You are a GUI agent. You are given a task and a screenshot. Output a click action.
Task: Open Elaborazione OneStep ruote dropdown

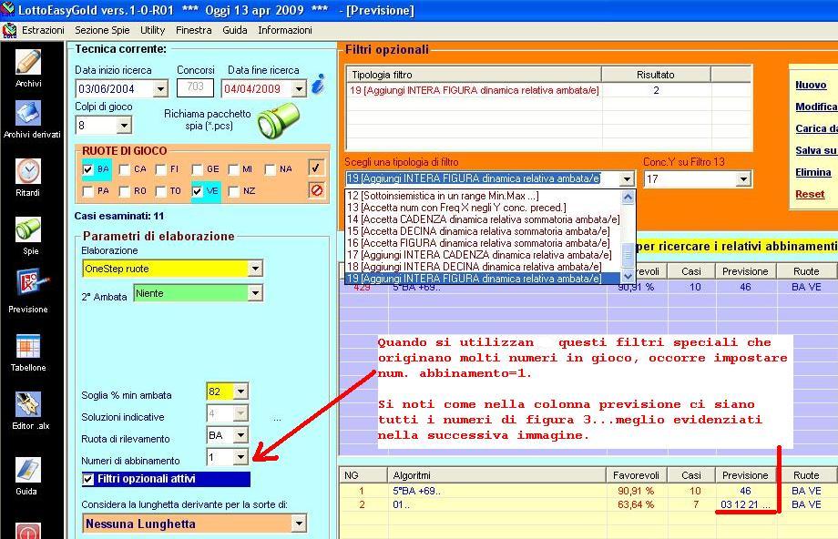pos(255,269)
